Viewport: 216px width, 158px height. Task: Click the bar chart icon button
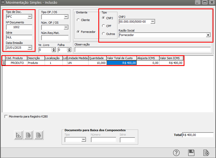click(18, 135)
